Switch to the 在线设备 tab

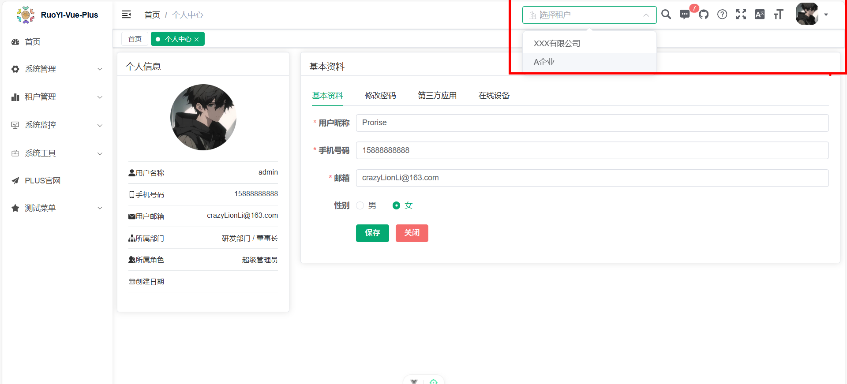[x=494, y=96]
